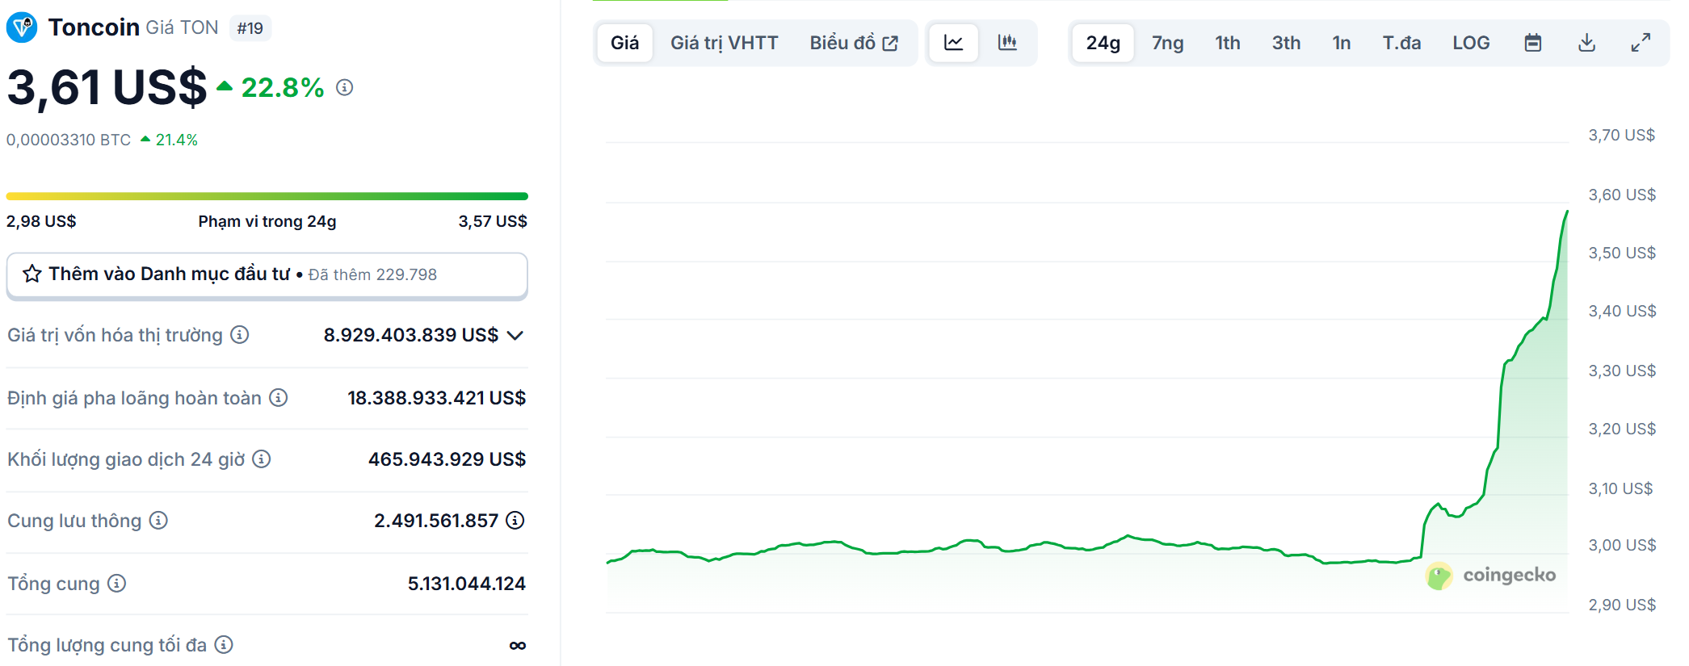Select 1th time range
This screenshot has width=1689, height=666.
[x=1228, y=43]
